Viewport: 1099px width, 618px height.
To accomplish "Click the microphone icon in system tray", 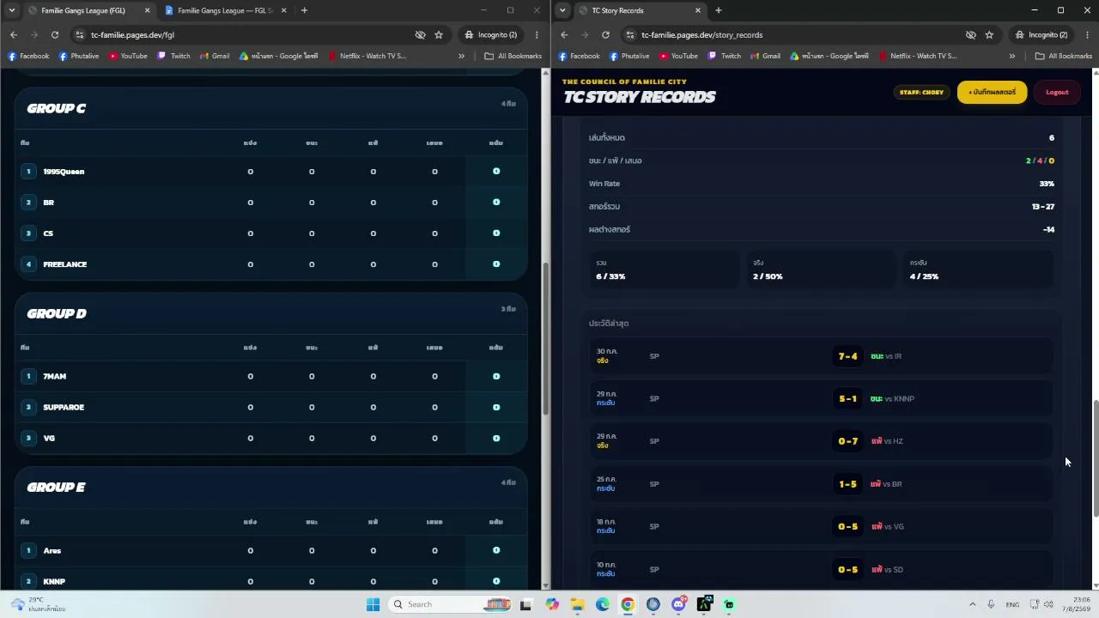I will pyautogui.click(x=991, y=604).
